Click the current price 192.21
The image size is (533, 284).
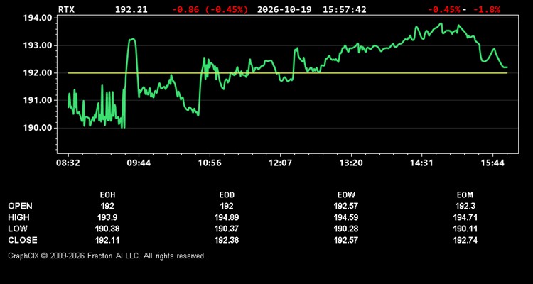pos(131,9)
